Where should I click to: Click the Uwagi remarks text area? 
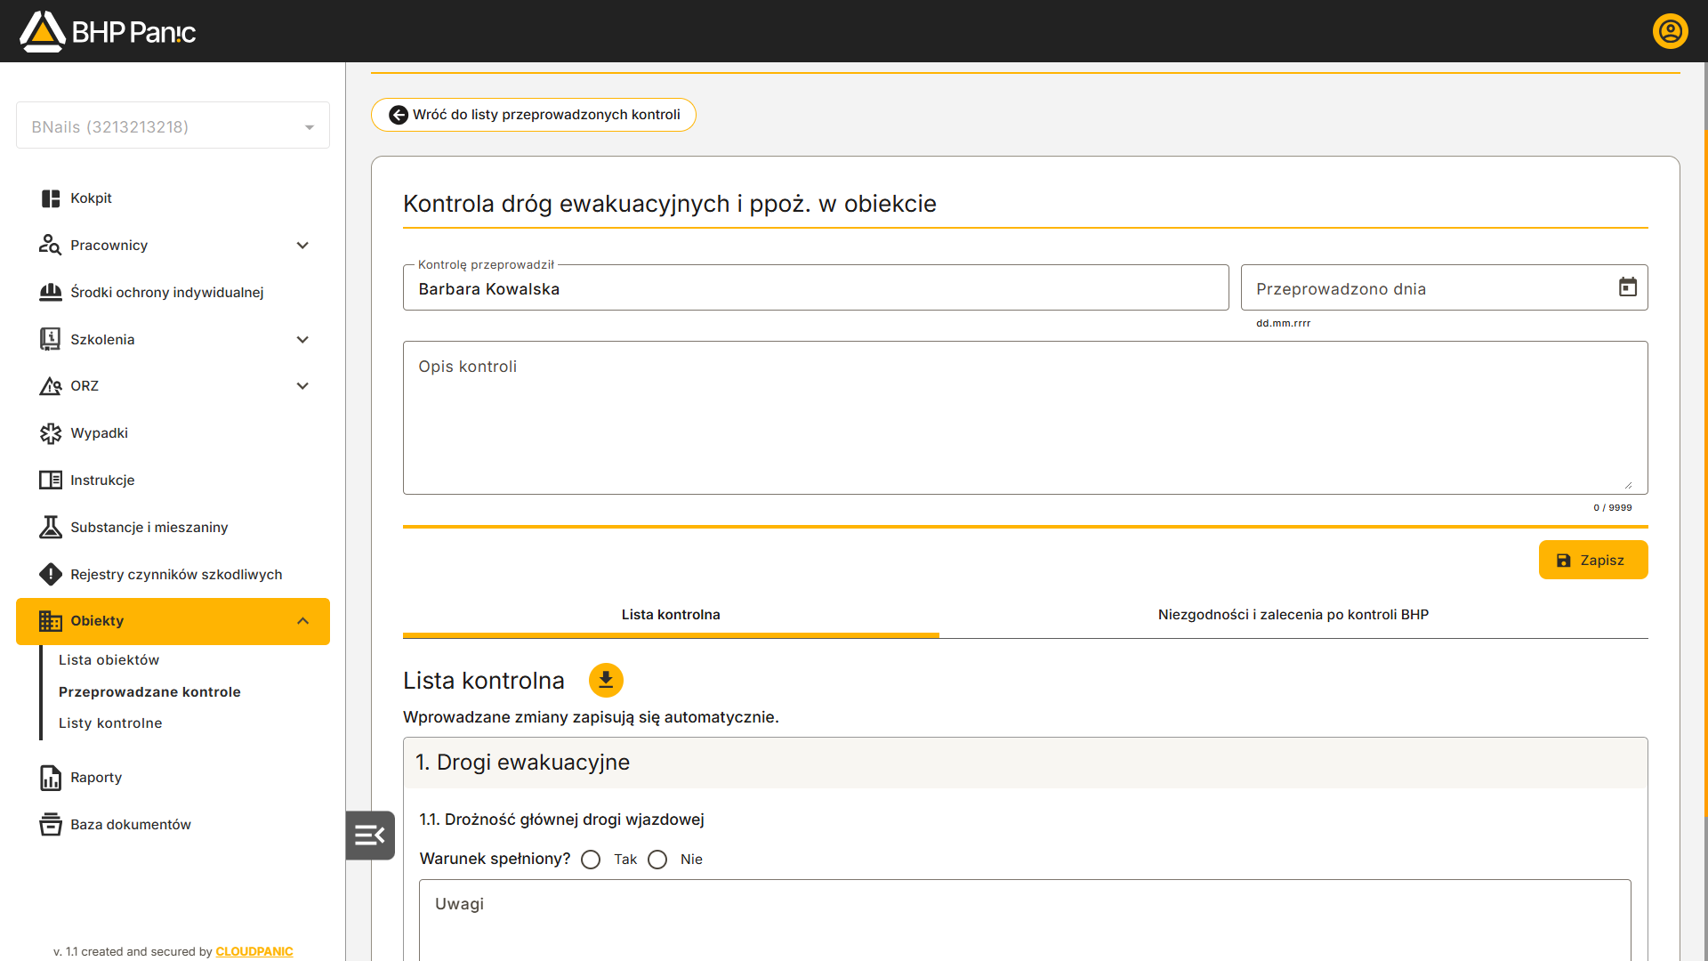click(1025, 921)
